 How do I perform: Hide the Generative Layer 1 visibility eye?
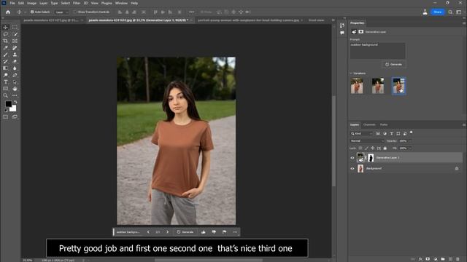(x=352, y=158)
